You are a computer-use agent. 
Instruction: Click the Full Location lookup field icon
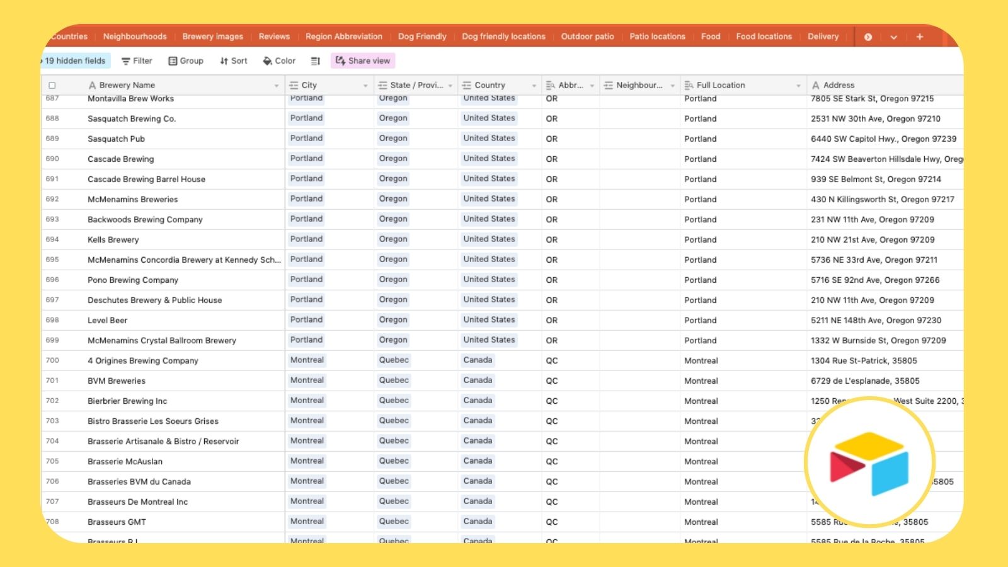tap(689, 85)
